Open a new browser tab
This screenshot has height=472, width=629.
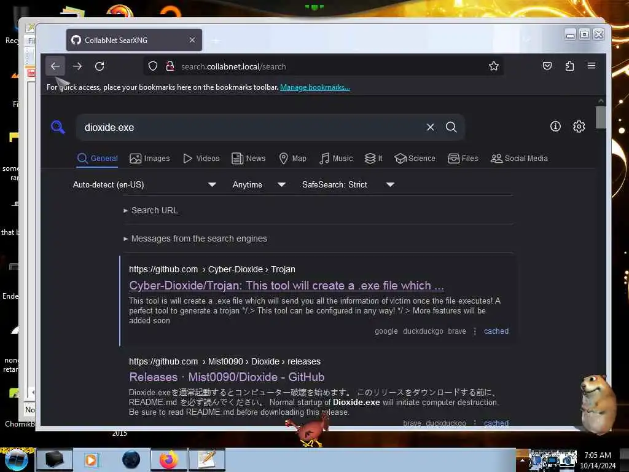tap(216, 40)
